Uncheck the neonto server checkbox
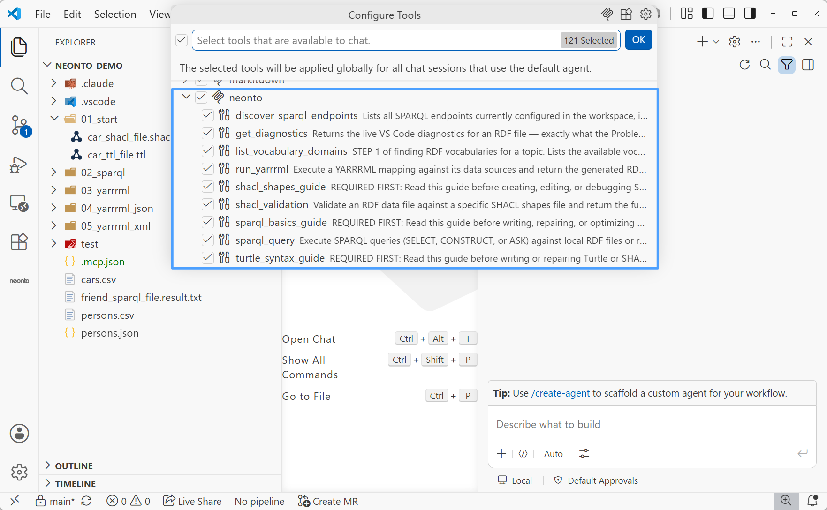Screen dimensions: 827x510 pos(201,97)
